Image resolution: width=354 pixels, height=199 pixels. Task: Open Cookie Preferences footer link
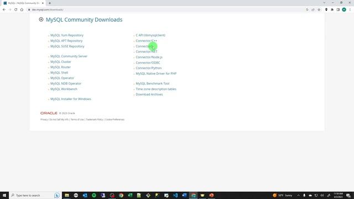tap(114, 119)
